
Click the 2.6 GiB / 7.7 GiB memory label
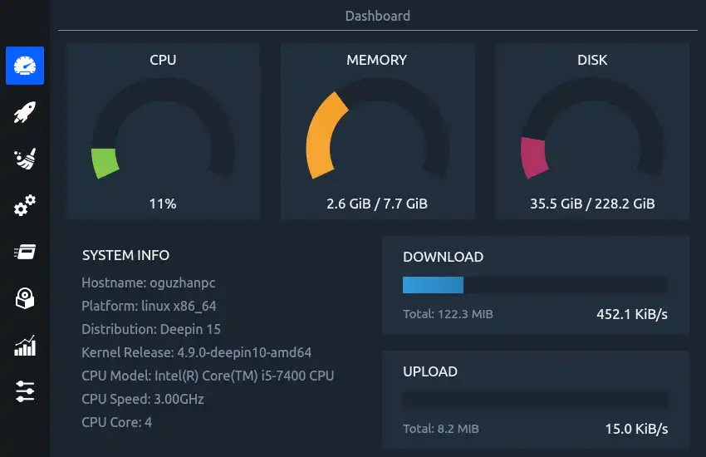pyautogui.click(x=377, y=203)
